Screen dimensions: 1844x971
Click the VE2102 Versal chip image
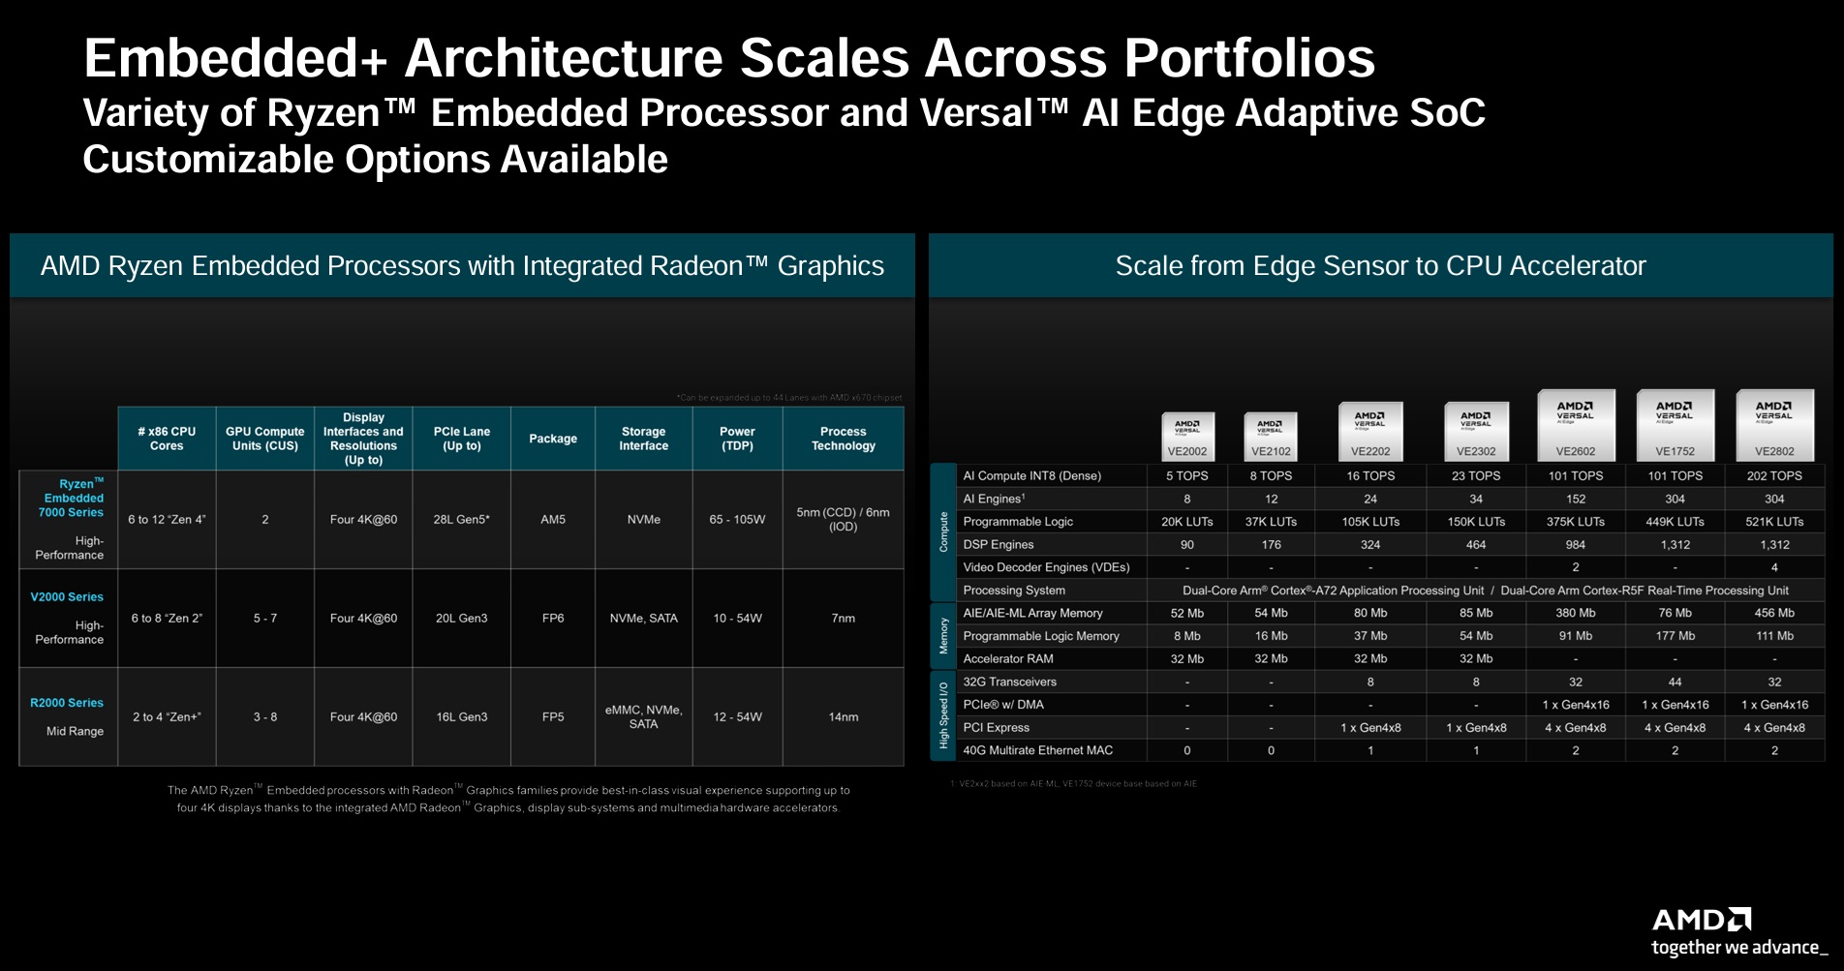[1270, 436]
